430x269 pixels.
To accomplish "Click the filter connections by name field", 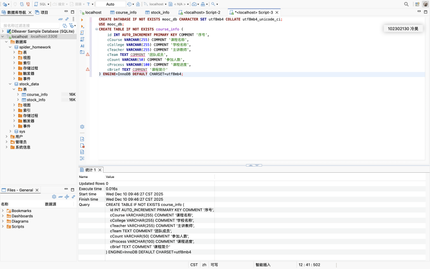I will [31, 25].
